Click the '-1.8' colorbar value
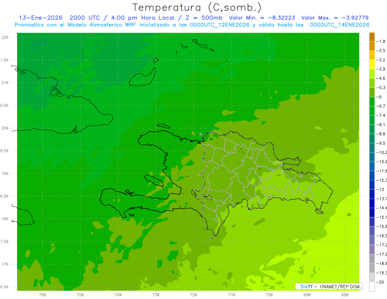 click(381, 41)
